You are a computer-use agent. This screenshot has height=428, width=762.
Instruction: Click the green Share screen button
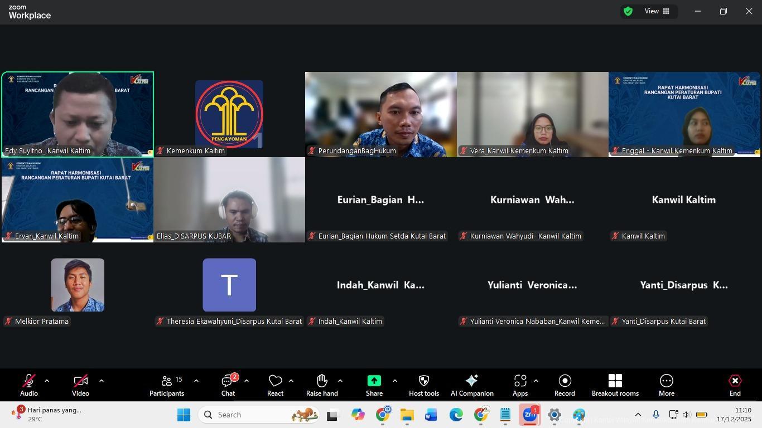[374, 385]
